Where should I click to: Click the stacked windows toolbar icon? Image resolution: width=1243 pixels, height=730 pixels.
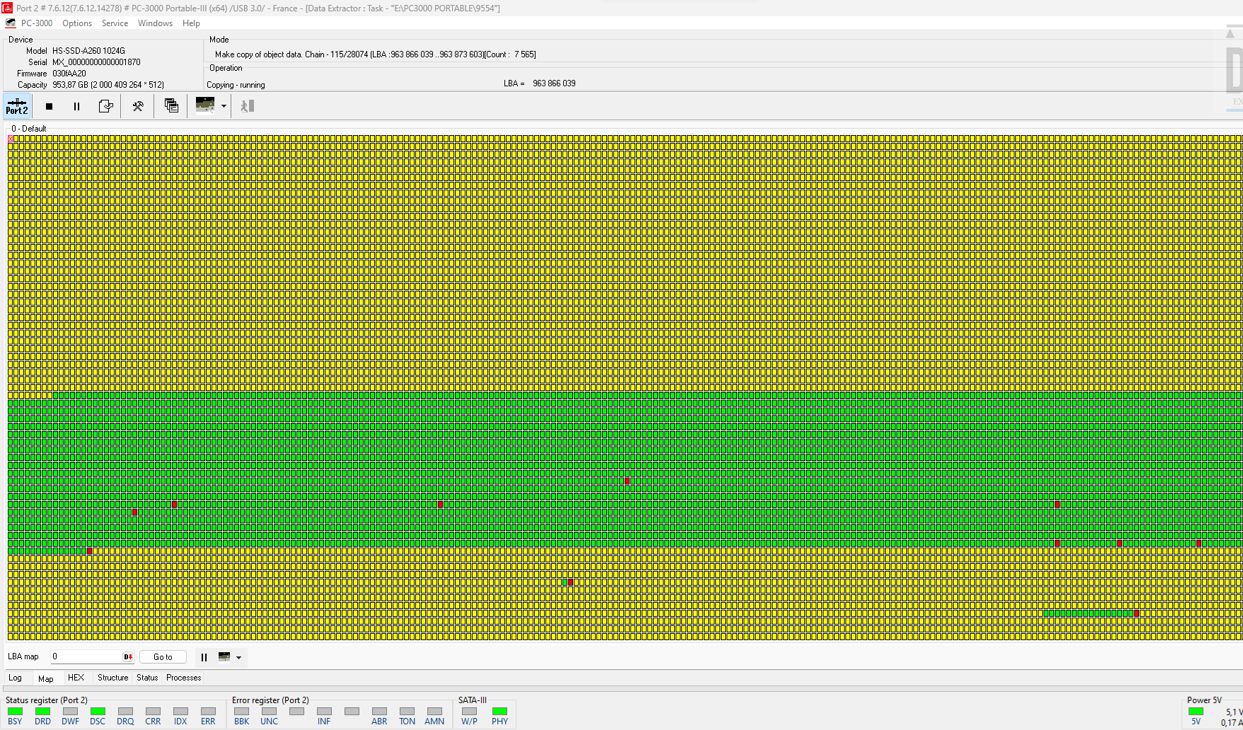(x=171, y=106)
